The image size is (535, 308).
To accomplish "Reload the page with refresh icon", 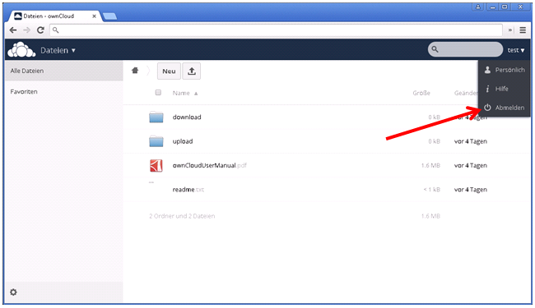I will pyautogui.click(x=40, y=30).
